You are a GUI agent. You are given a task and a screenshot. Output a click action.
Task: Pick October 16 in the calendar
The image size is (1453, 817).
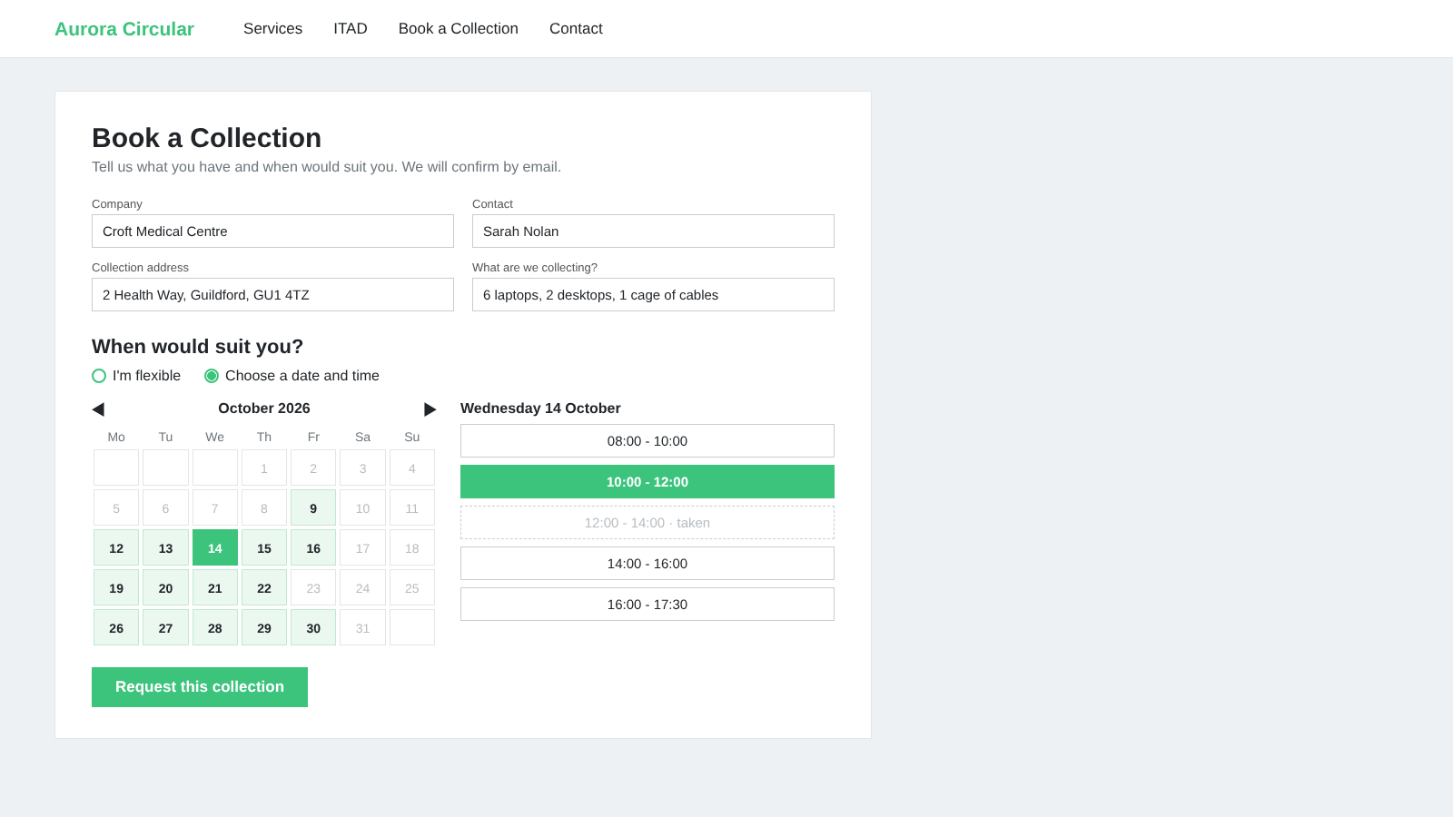(x=313, y=548)
